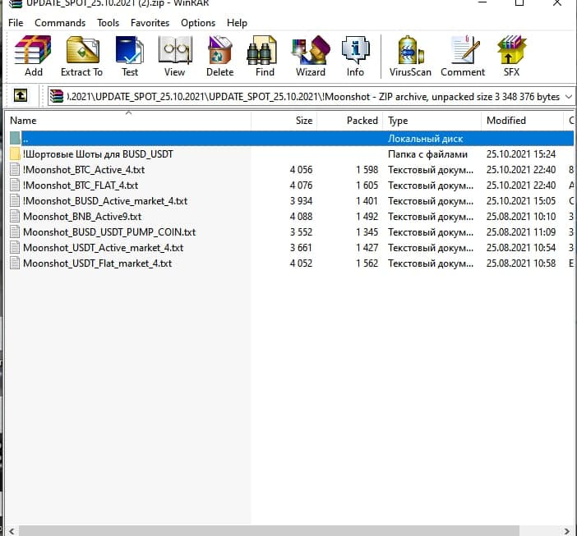Screen dimensions: 577x536
Task: Launch the Wizard tool
Action: click(310, 56)
